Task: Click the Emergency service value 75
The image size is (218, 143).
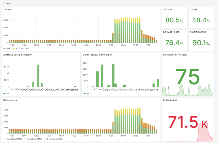Action: click(x=188, y=78)
